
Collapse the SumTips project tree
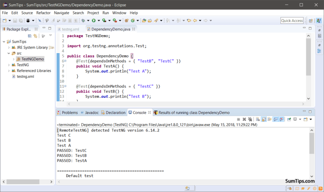click(3, 41)
